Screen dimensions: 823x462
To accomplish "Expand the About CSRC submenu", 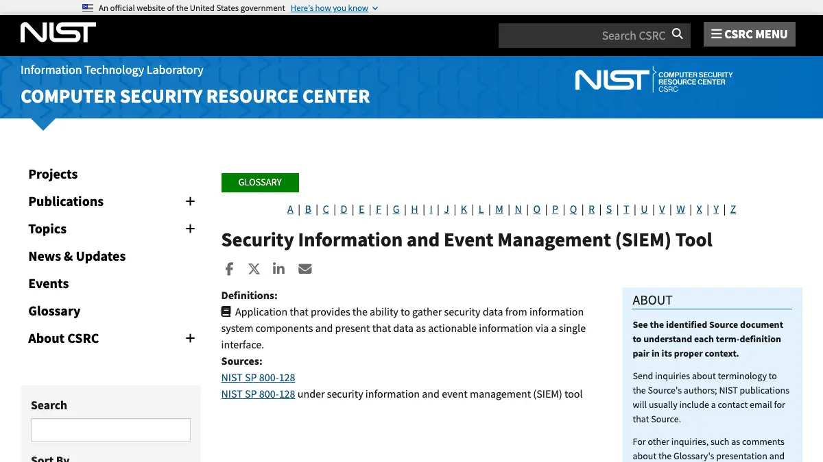I will click(190, 338).
